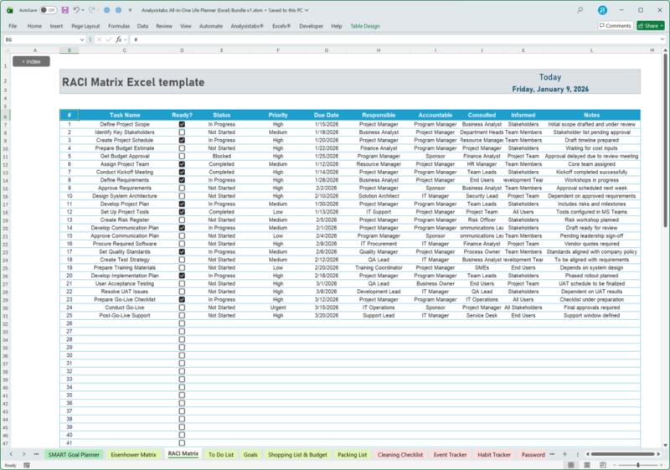Click the Insert Function fx icon

tap(119, 39)
